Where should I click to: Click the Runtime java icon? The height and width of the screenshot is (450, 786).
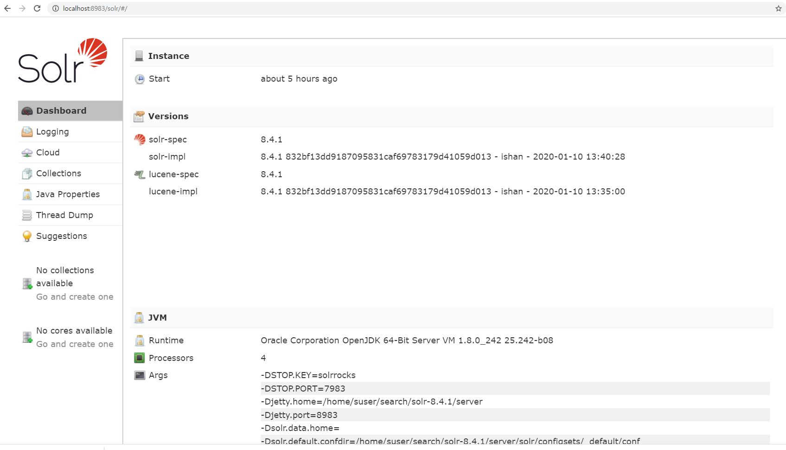140,341
